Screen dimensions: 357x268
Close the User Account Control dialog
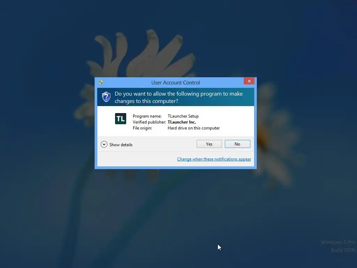[249, 81]
